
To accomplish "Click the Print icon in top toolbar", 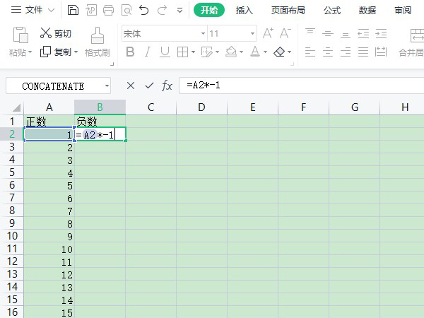I will 108,10.
